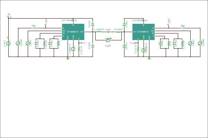
Task: Click the OUT pin of DUT1
Action: (82, 32)
